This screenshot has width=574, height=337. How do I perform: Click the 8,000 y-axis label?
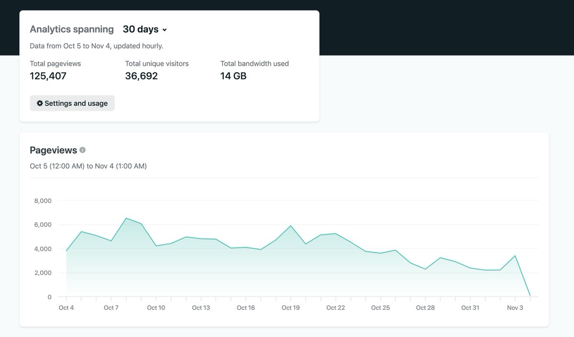(44, 201)
